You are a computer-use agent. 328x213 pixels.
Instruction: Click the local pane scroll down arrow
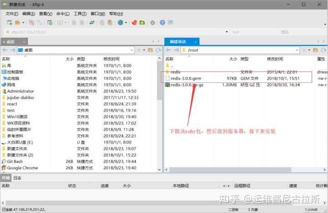point(159,170)
